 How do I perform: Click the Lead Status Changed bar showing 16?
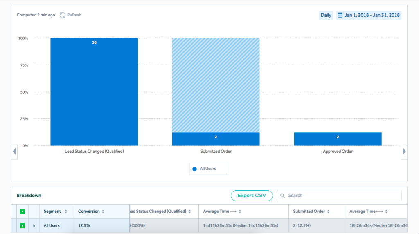coord(94,92)
